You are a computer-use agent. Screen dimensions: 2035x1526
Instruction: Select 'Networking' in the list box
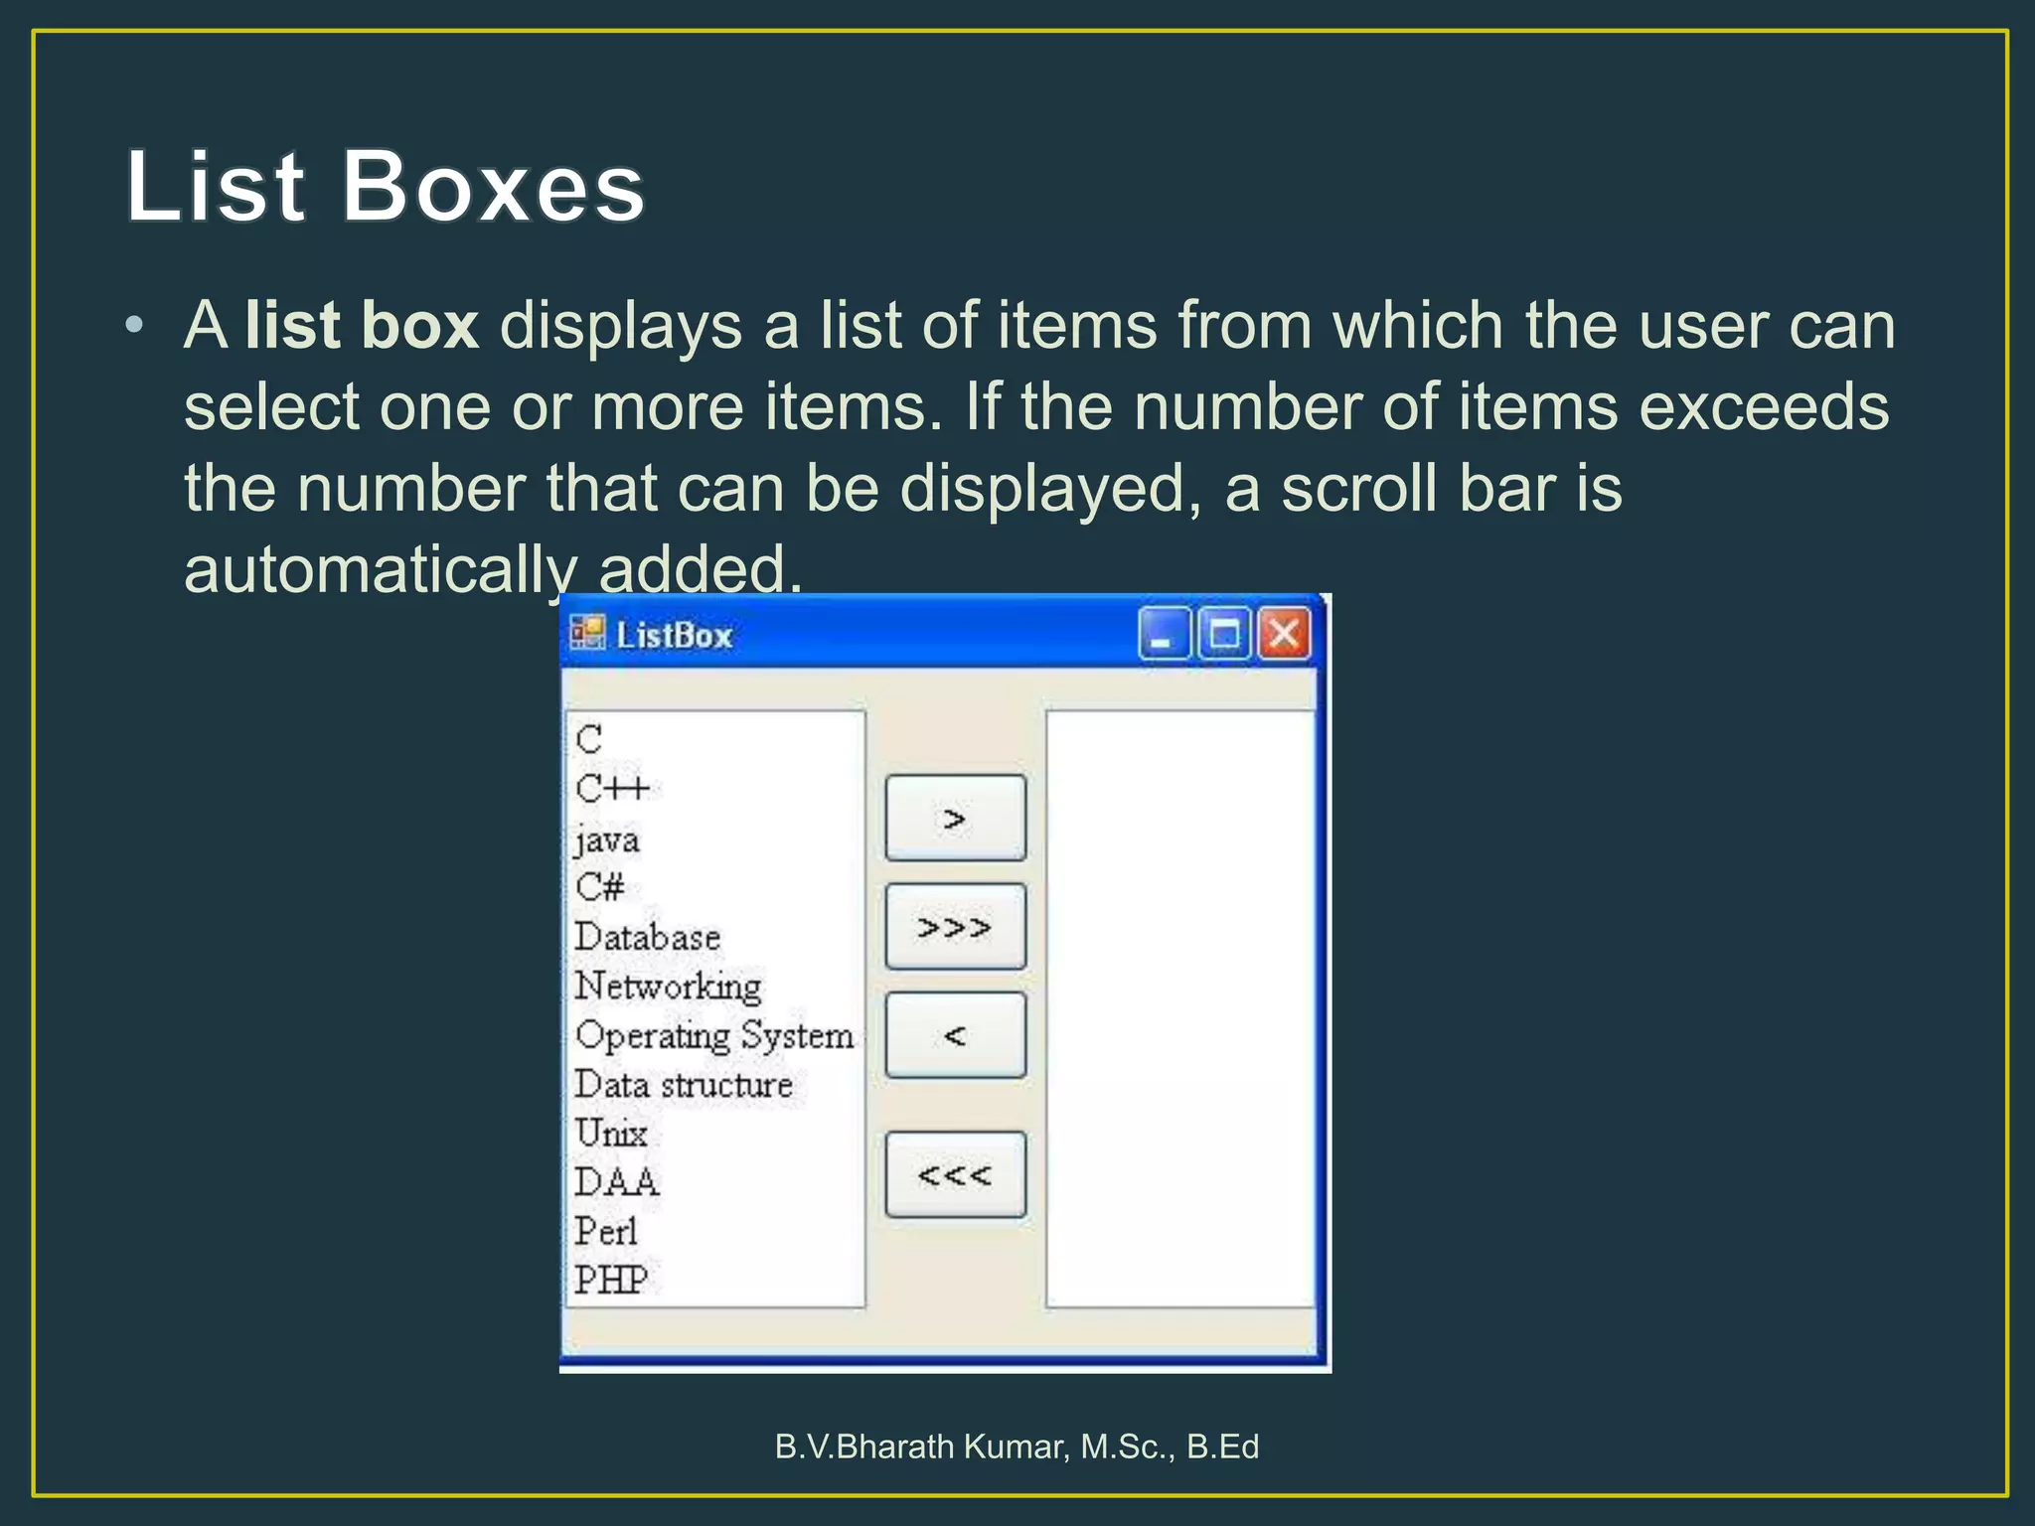point(668,986)
